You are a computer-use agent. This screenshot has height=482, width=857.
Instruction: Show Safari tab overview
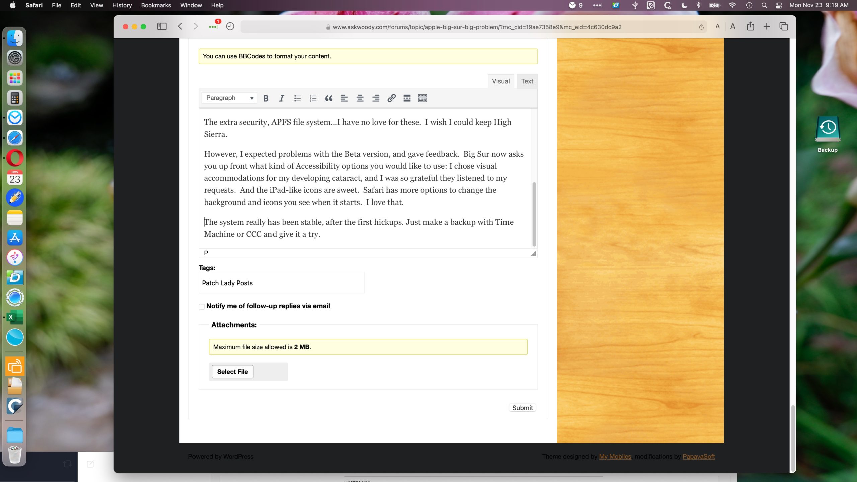pyautogui.click(x=784, y=26)
